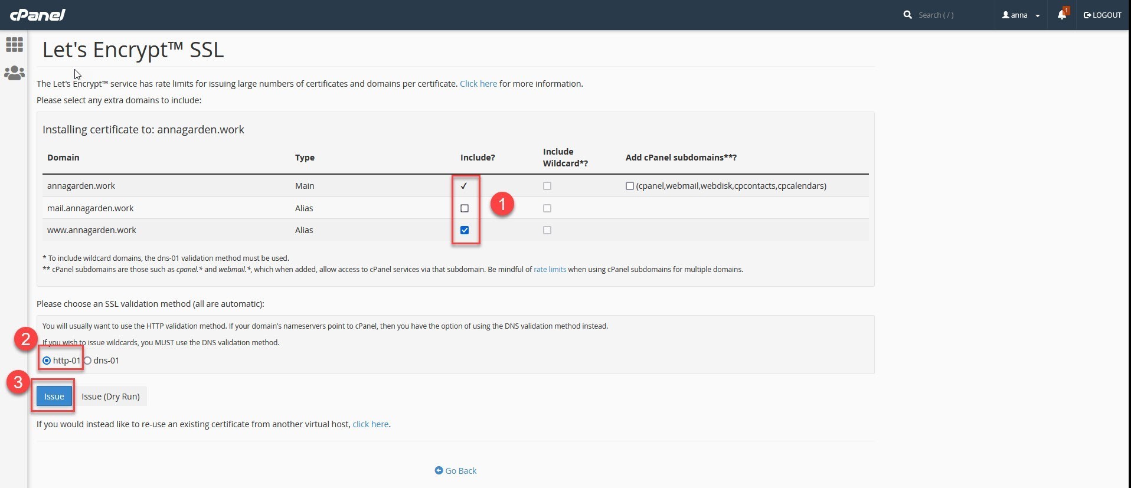Select the http-01 validation method

pos(47,361)
